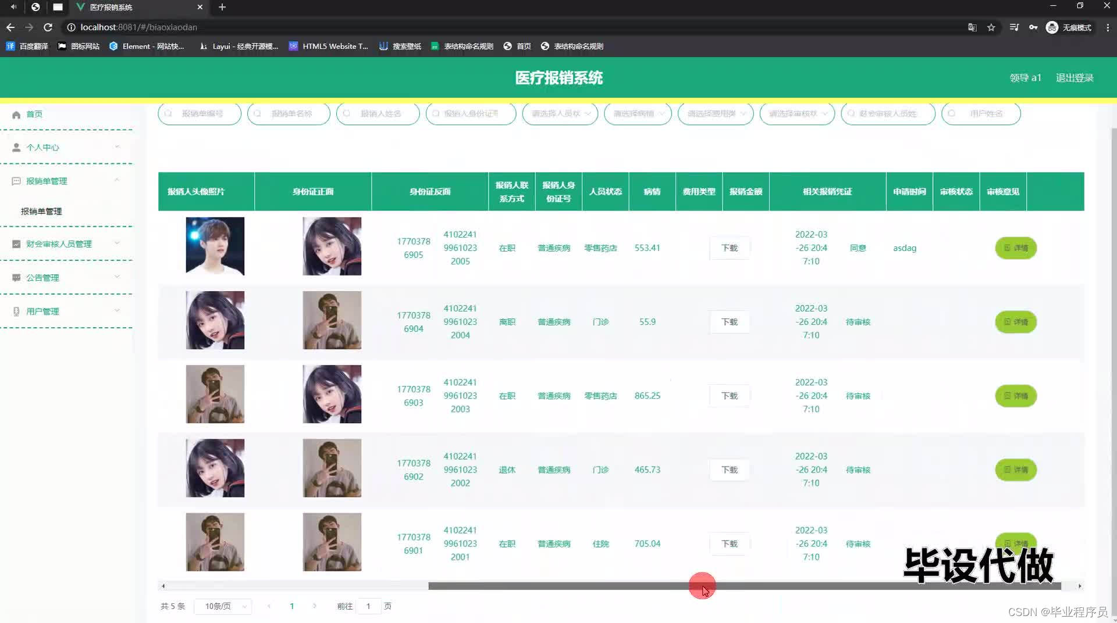
Task: Focus the 用户姓名 search field
Action: [981, 114]
